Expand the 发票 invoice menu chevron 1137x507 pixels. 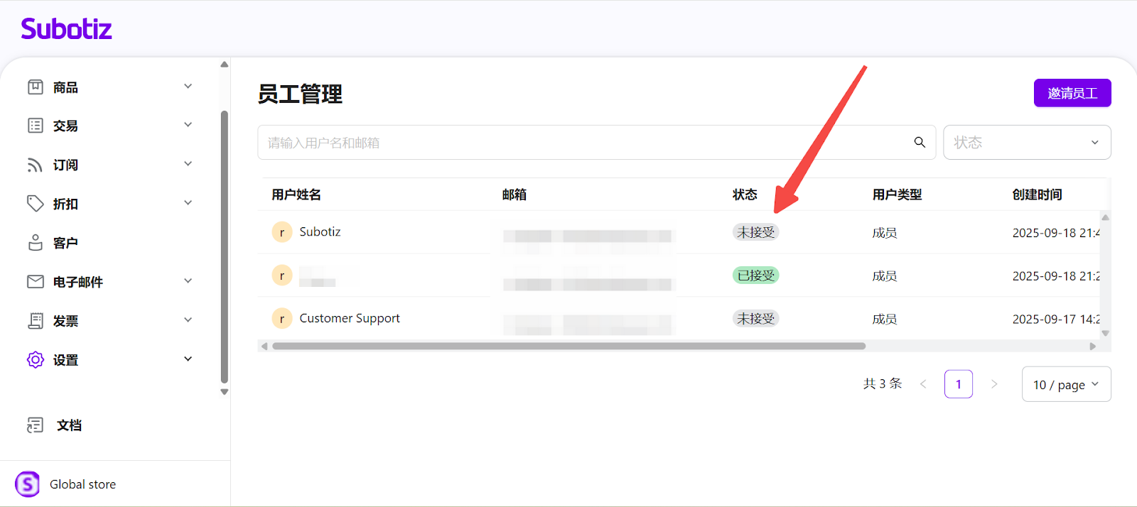[188, 320]
